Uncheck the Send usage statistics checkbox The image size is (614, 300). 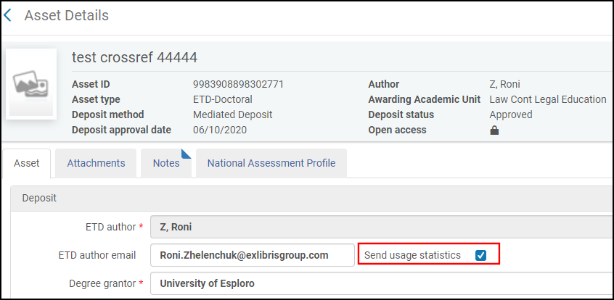480,255
